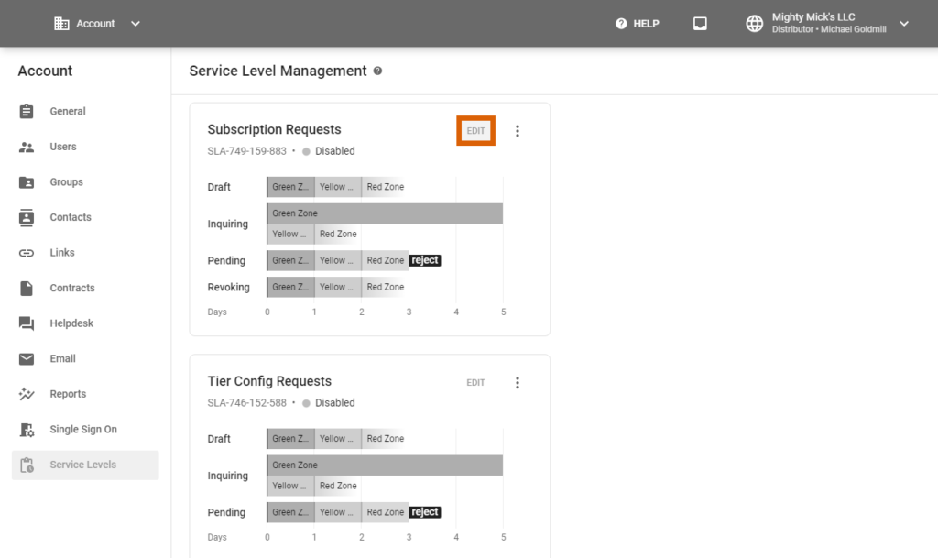Open HELP from the top bar
Viewport: 938px width, 558px height.
(x=637, y=23)
